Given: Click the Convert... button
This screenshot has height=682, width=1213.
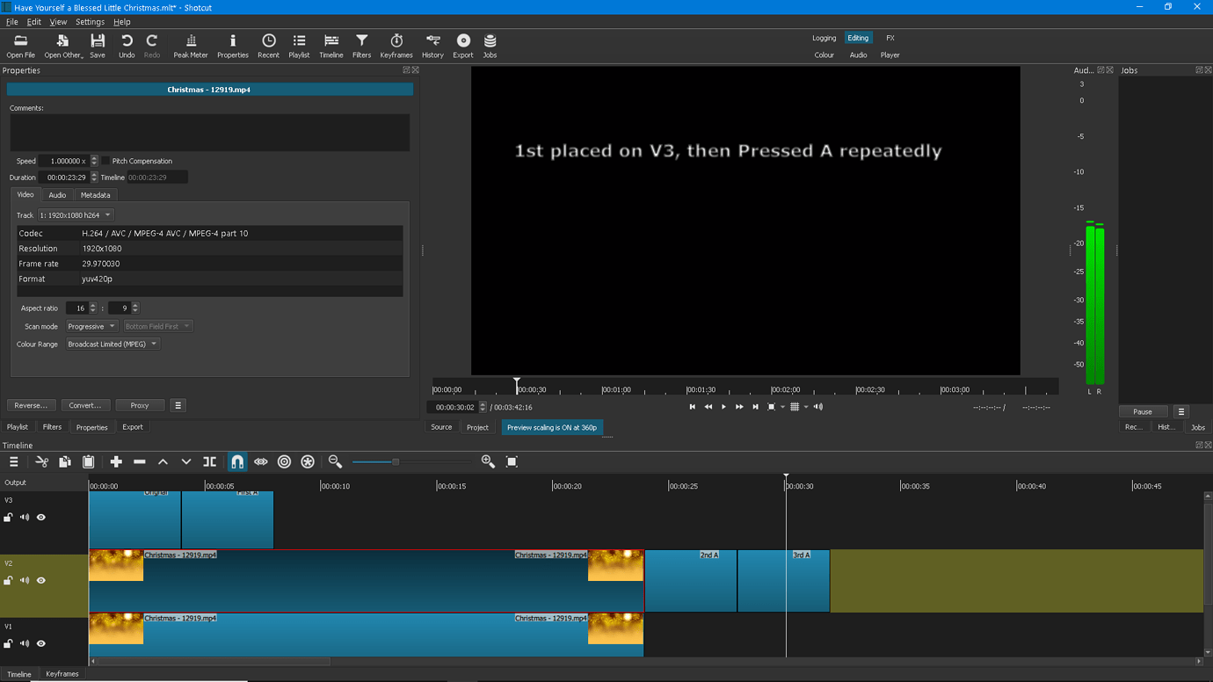Looking at the screenshot, I should [x=85, y=406].
